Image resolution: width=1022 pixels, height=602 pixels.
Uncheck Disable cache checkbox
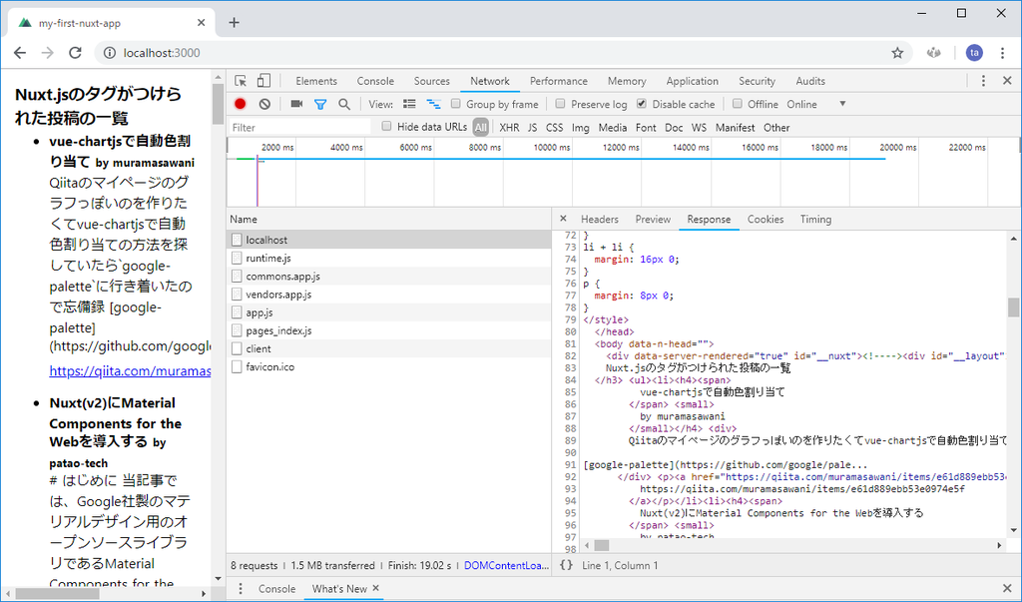(642, 104)
